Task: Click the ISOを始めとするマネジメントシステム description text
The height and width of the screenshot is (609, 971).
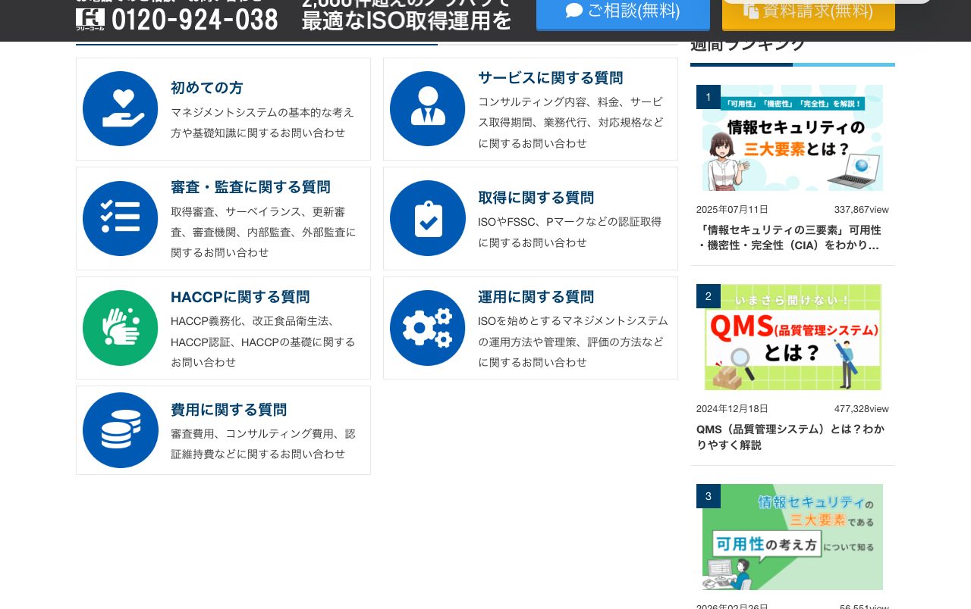Action: (x=573, y=342)
